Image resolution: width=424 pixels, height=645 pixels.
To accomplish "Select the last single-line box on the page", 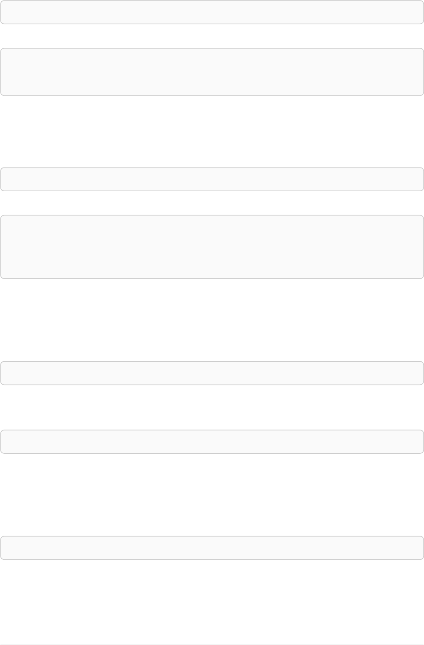I will pos(212,547).
